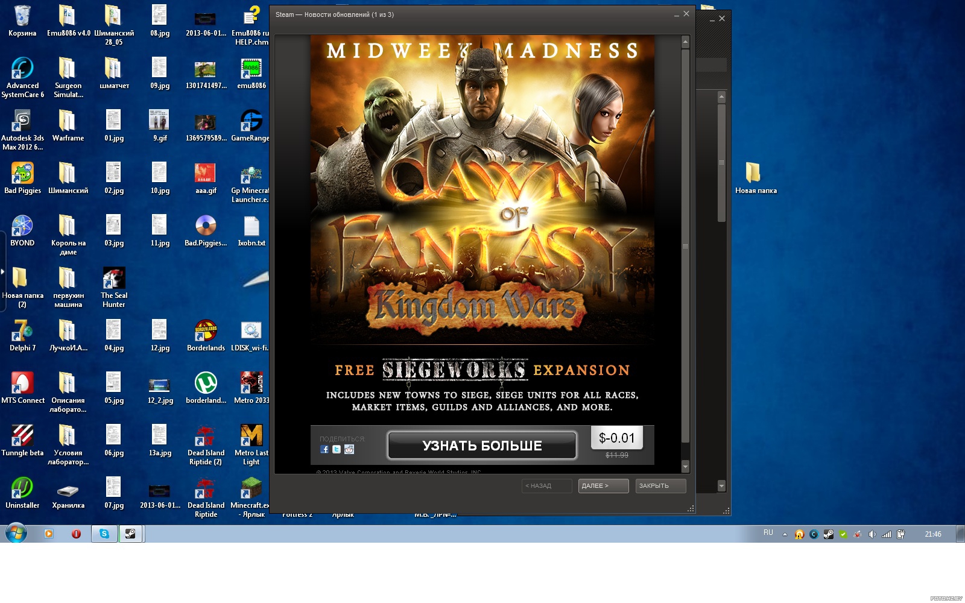Open Gp Minecraft Launcher shortcut
Screen dimensions: 965x603
(251, 183)
